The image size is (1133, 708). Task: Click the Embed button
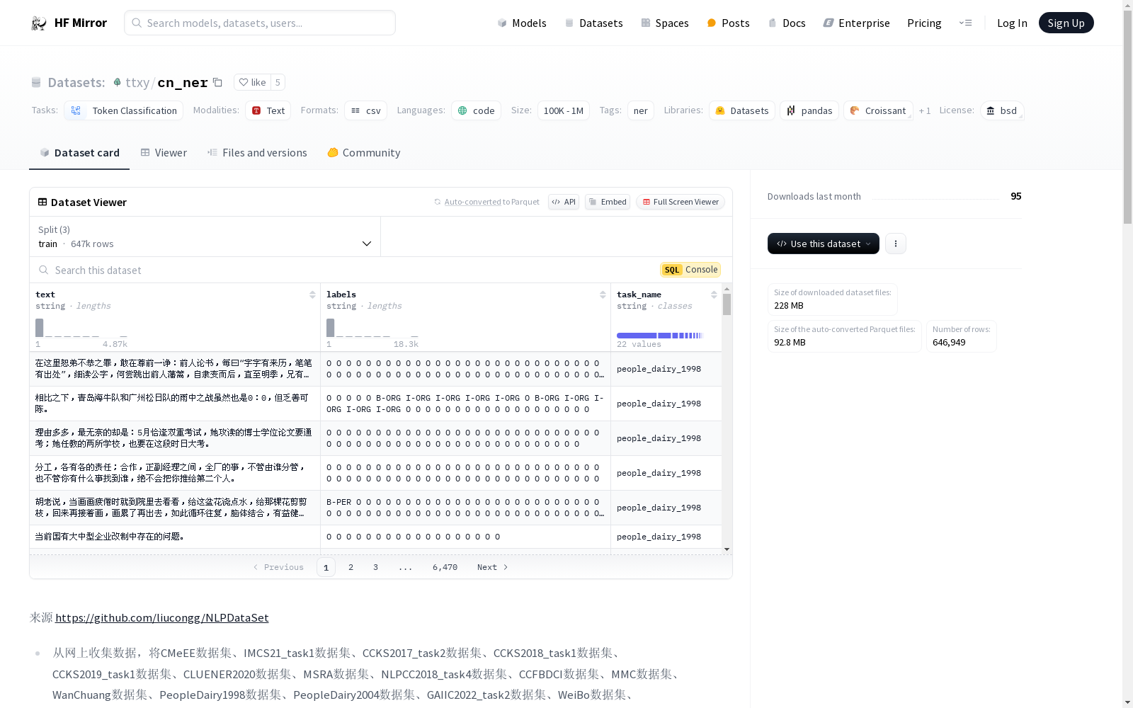click(x=608, y=202)
